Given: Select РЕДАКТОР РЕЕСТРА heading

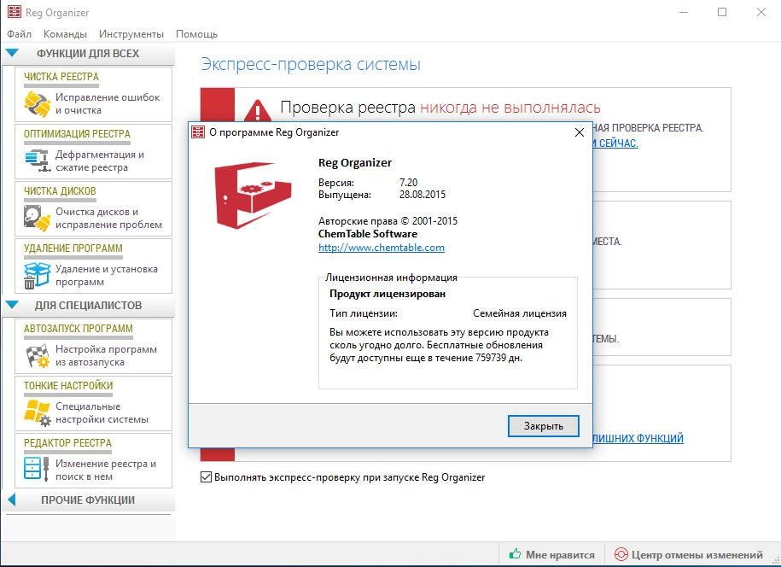Looking at the screenshot, I should [67, 443].
